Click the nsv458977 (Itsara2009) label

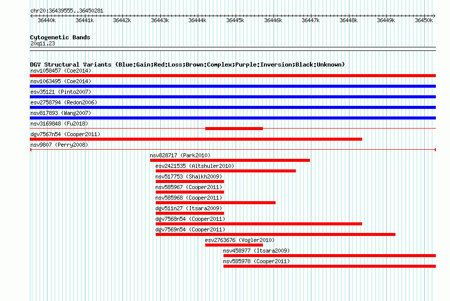256,251
